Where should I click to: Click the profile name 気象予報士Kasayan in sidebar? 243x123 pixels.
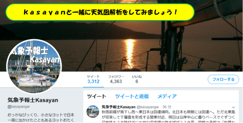pos(33,100)
